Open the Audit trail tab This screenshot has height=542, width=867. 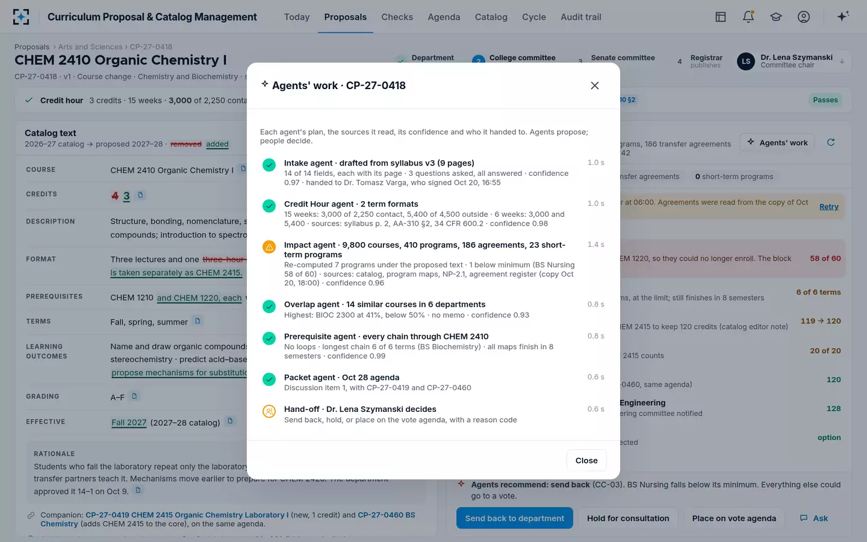click(x=581, y=17)
